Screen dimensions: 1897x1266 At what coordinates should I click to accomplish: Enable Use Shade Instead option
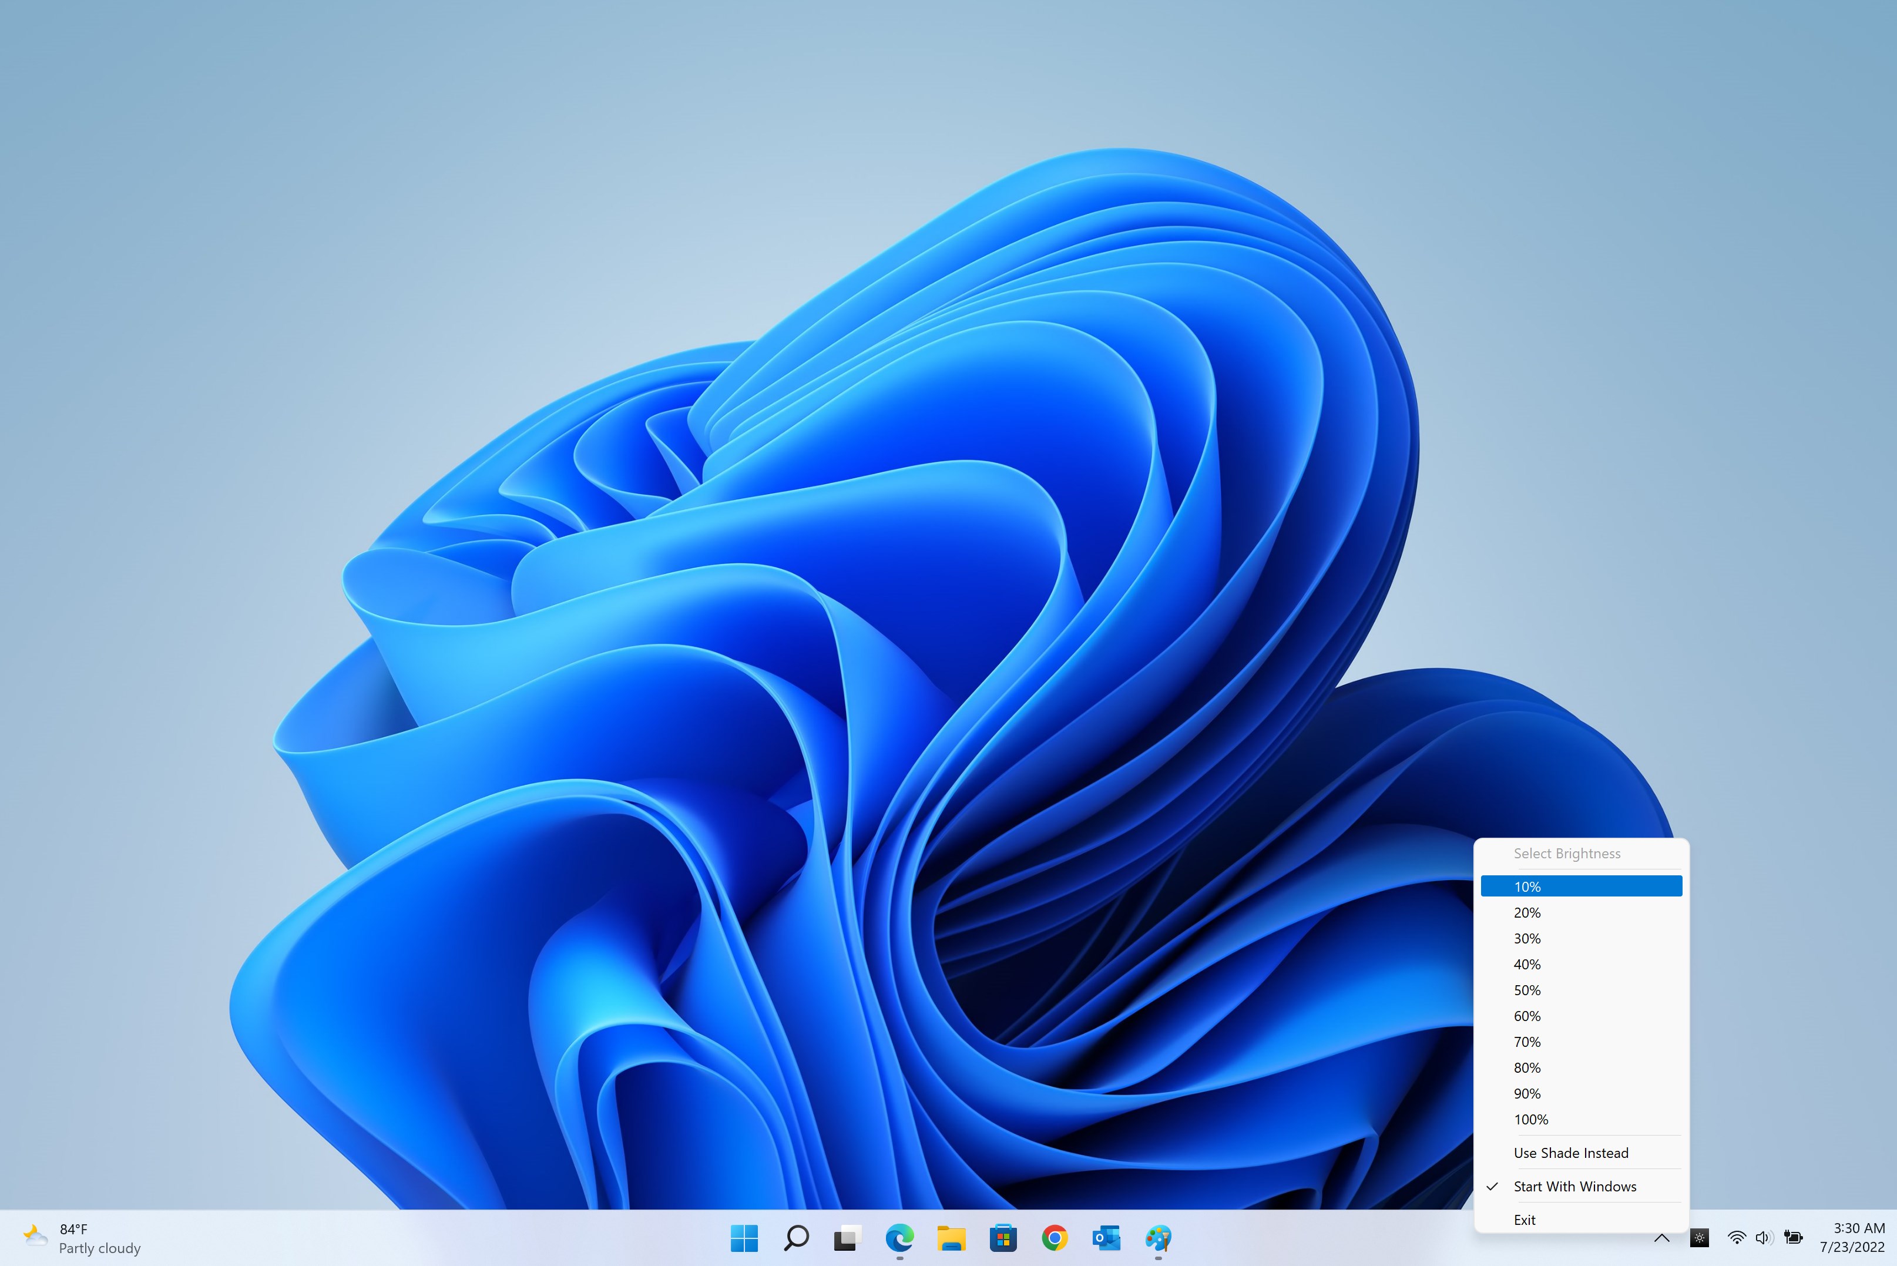point(1571,1153)
